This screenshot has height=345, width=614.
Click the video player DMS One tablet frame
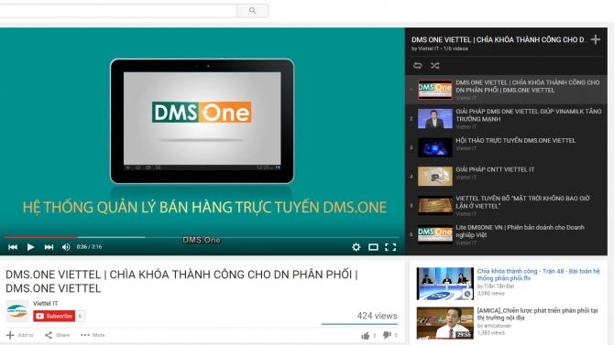click(202, 121)
